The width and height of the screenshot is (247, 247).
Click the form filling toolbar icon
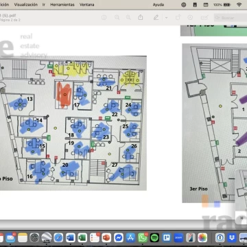pyautogui.click(x=204, y=17)
